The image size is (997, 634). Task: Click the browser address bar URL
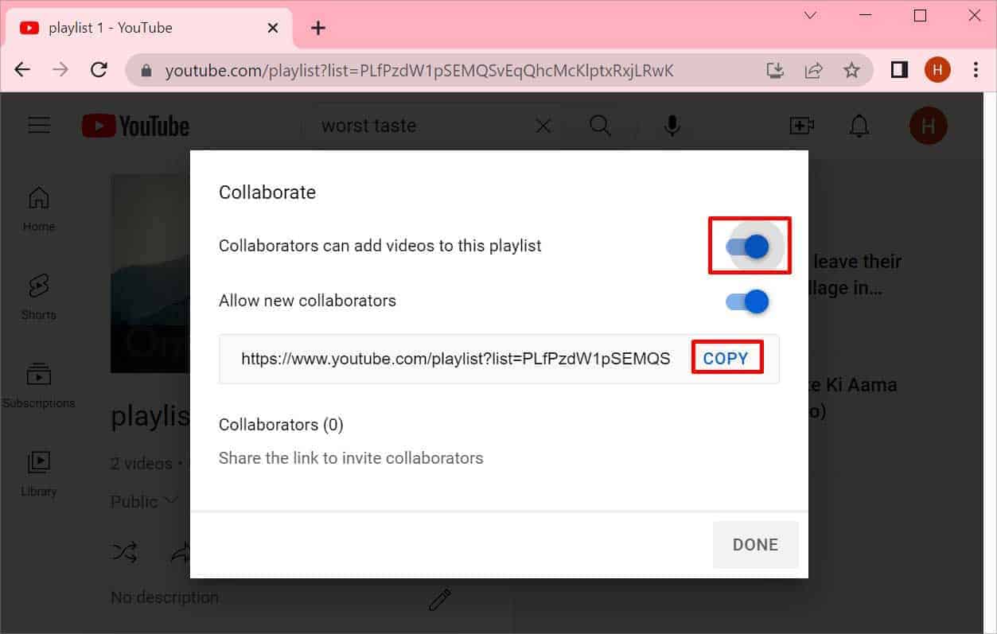(x=419, y=71)
